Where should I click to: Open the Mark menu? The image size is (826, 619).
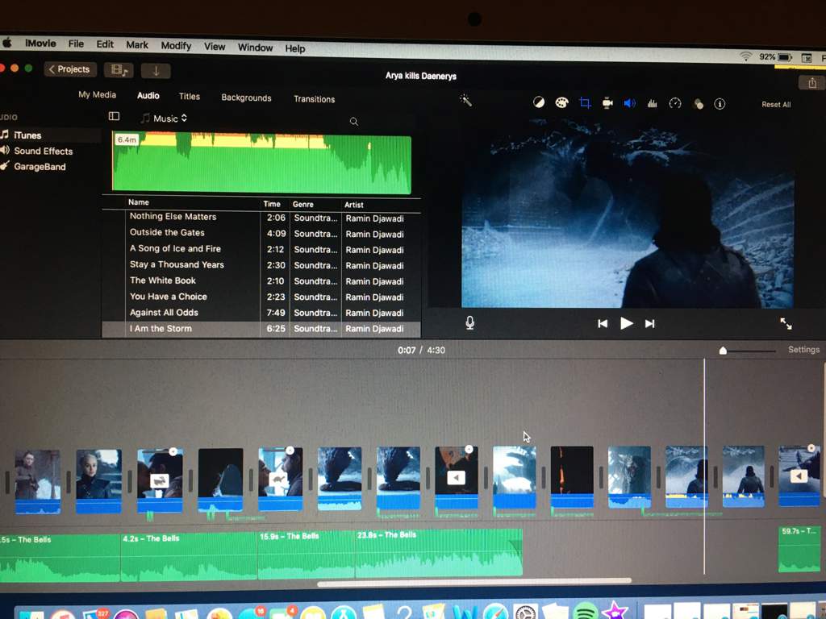click(x=137, y=45)
